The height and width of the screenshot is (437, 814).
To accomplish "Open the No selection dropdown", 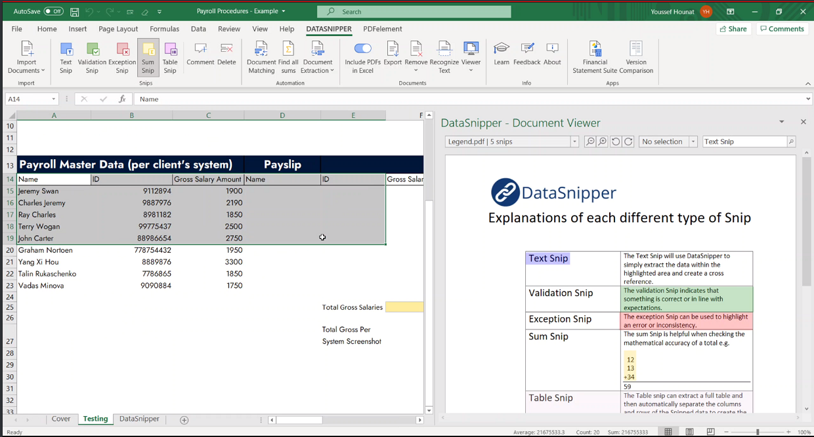I will tap(693, 142).
